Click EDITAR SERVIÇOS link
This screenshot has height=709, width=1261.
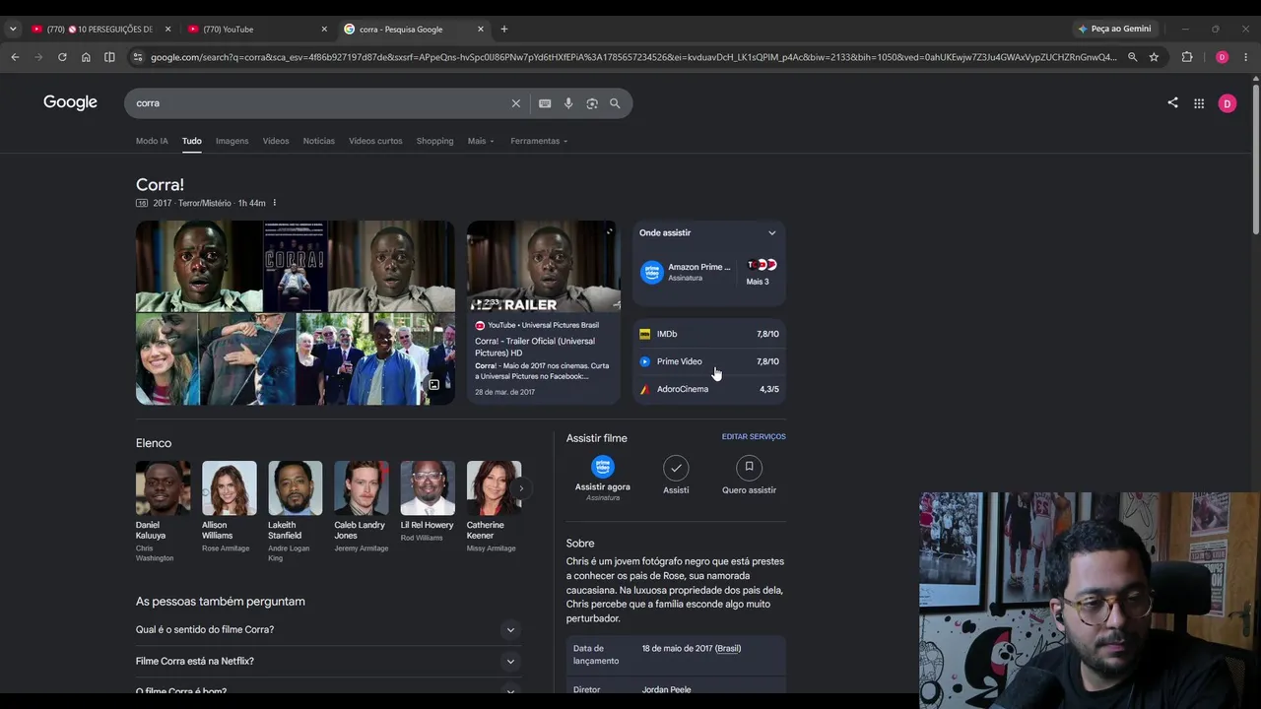[754, 436]
